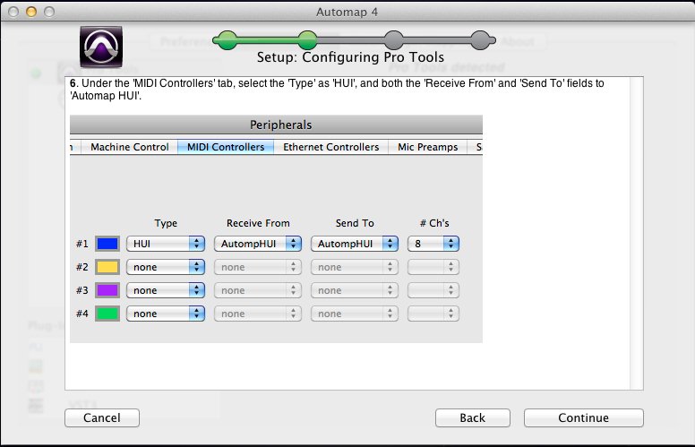Select the green color swatch for controller #4
The height and width of the screenshot is (447, 695).
pos(107,314)
